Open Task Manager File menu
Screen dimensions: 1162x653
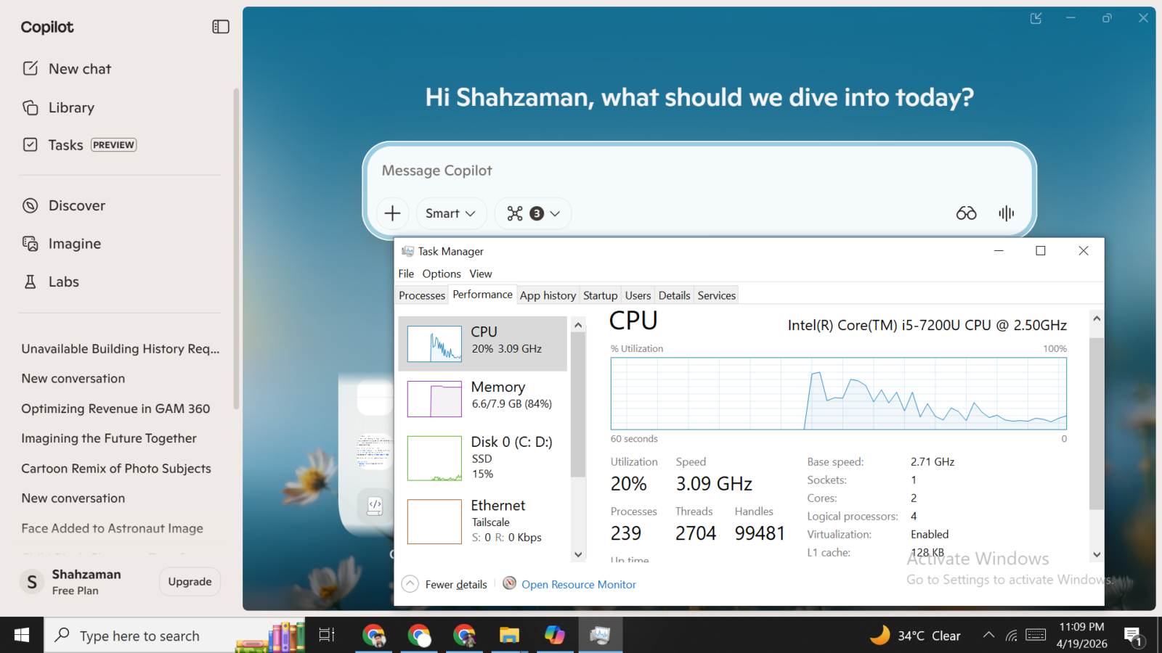point(406,274)
